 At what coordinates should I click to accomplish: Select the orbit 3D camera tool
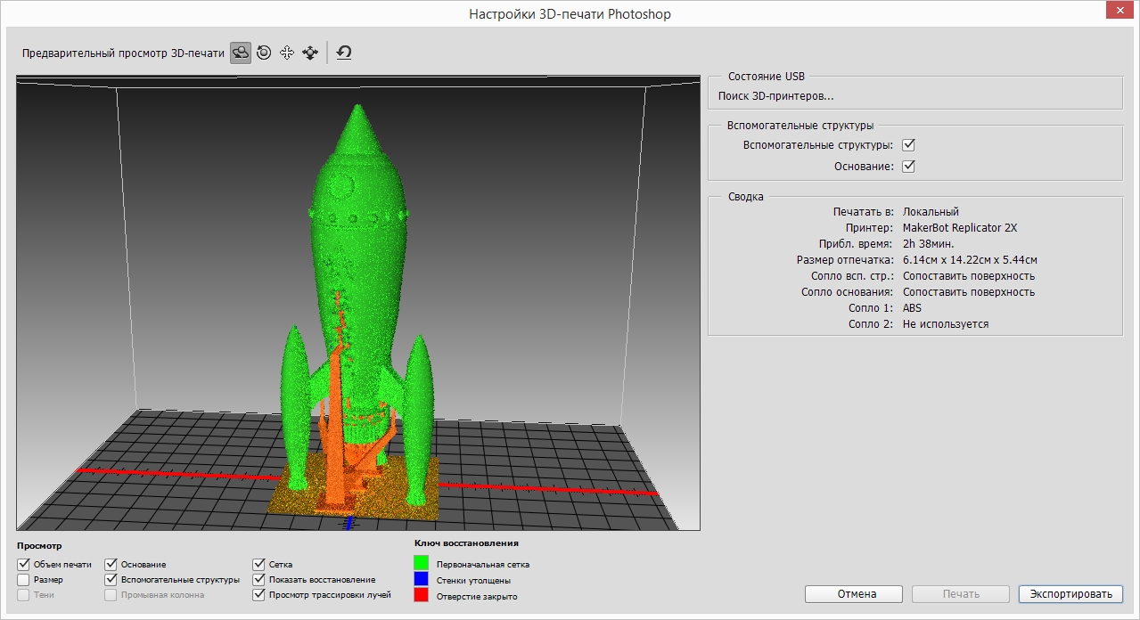click(x=241, y=53)
